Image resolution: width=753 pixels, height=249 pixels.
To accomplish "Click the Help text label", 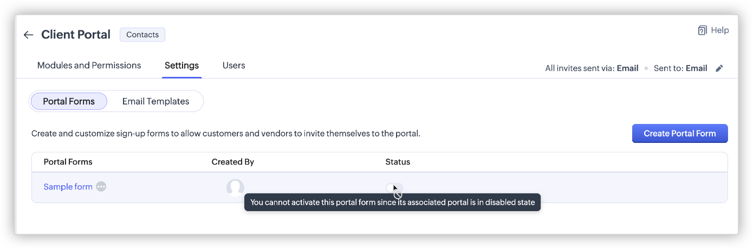I will [x=720, y=30].
